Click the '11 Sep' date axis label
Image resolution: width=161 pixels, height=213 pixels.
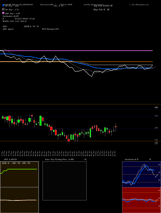[x=2, y=153]
